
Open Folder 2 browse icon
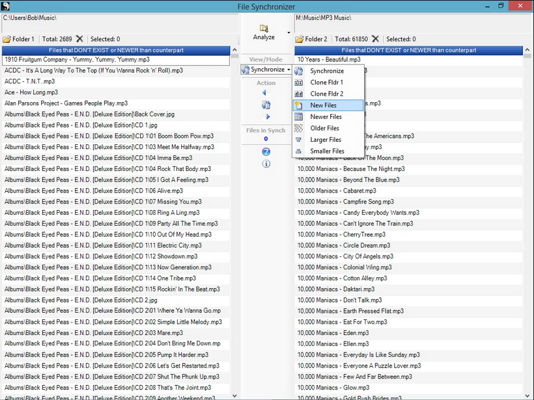(x=300, y=39)
